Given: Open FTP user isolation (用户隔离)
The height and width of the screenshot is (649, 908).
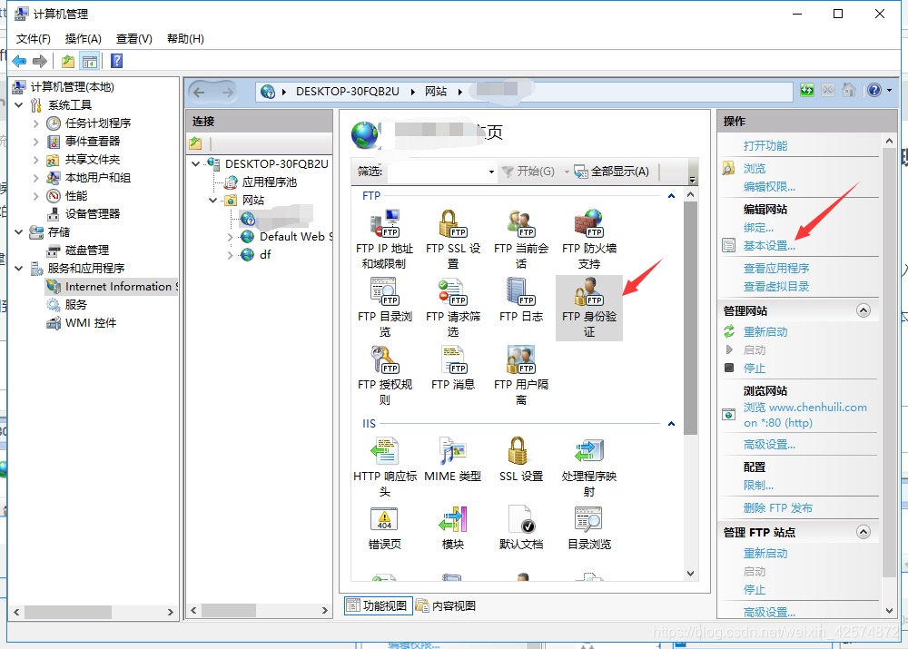Looking at the screenshot, I should 520,375.
